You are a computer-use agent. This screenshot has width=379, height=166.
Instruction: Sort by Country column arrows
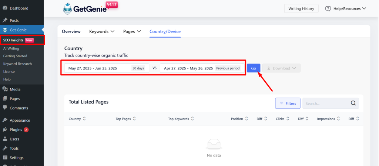point(84,119)
